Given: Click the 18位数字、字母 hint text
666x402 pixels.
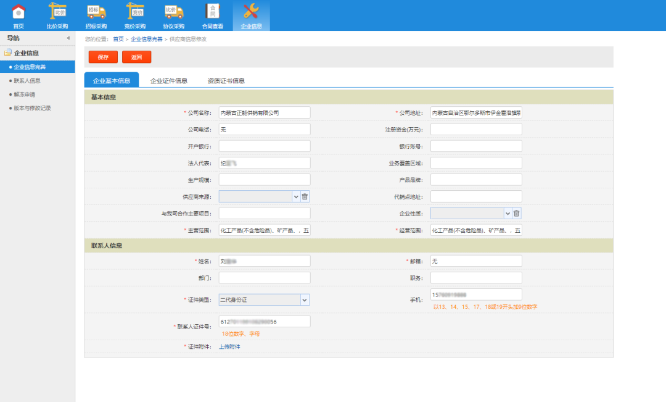Looking at the screenshot, I should [x=241, y=334].
